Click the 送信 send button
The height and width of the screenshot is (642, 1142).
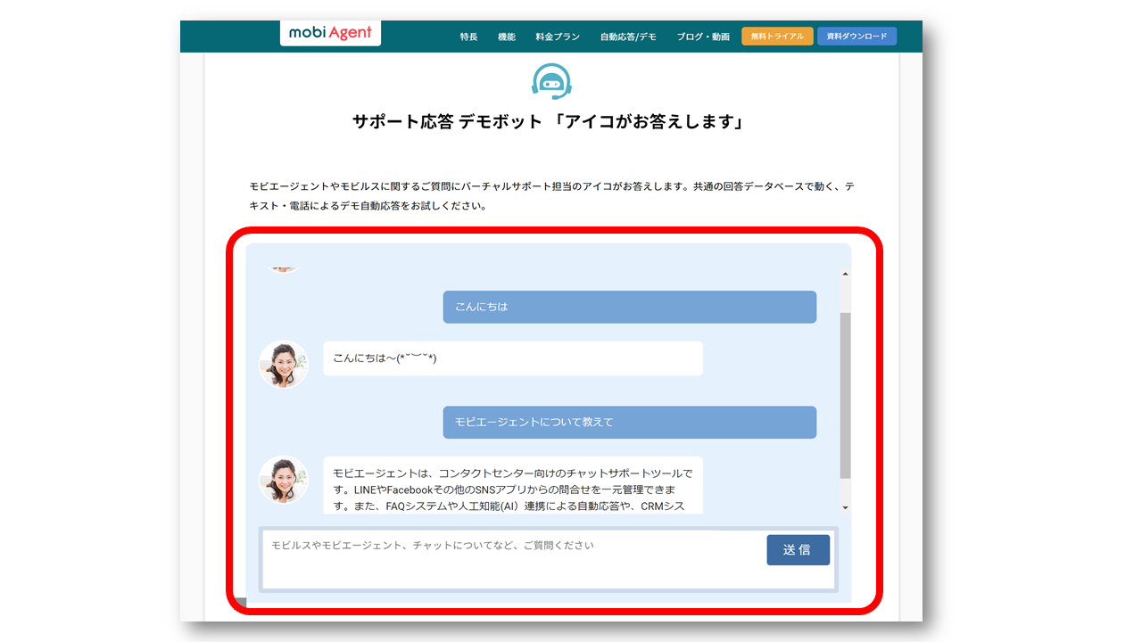tap(798, 550)
